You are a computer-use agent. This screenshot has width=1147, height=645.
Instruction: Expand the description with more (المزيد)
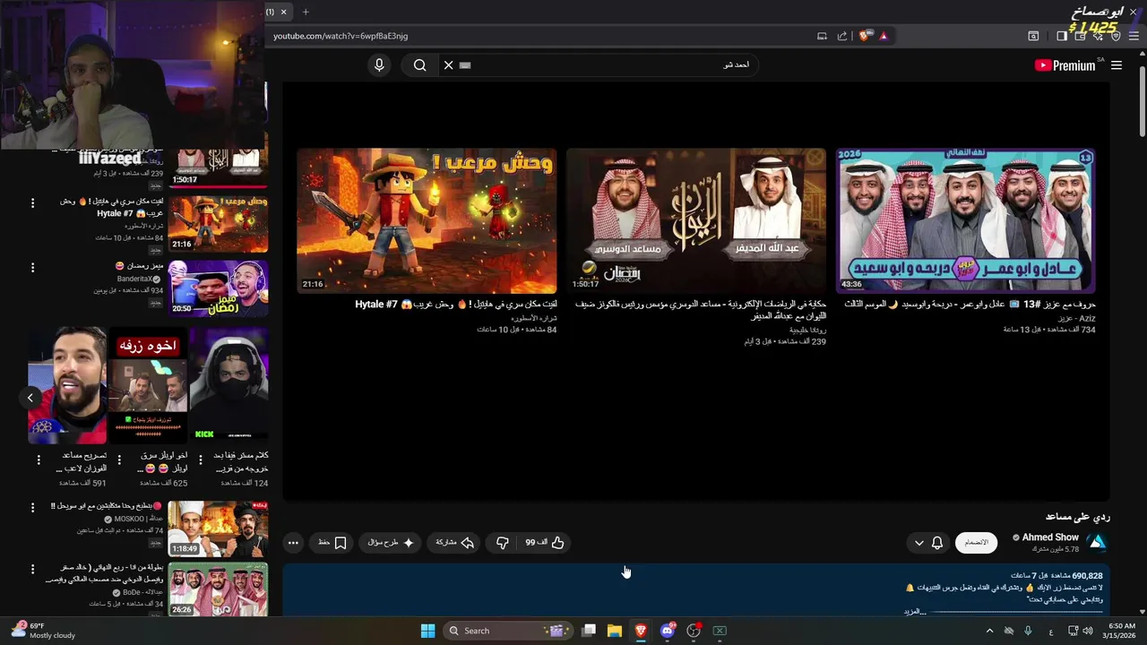pyautogui.click(x=915, y=611)
